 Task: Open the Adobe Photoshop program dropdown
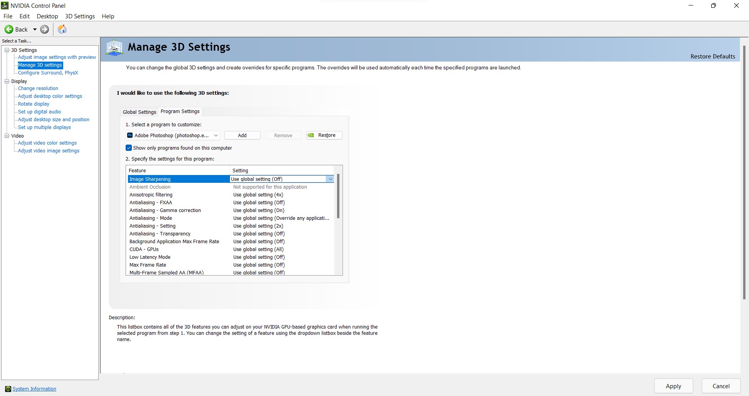point(216,135)
